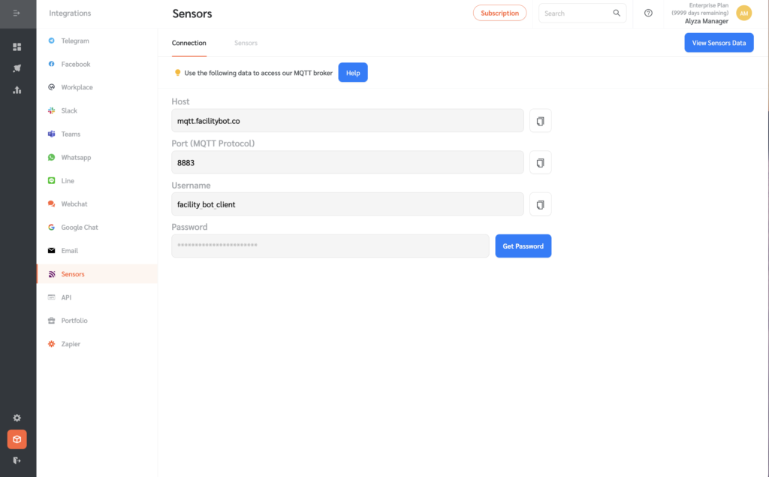Copy the Host value with the copy icon
Viewport: 769px width, 477px height.
[540, 120]
